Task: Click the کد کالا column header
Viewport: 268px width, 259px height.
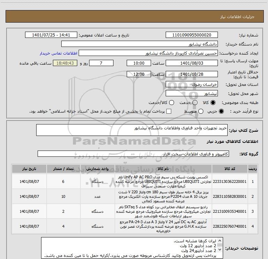Action: [x=230, y=169]
